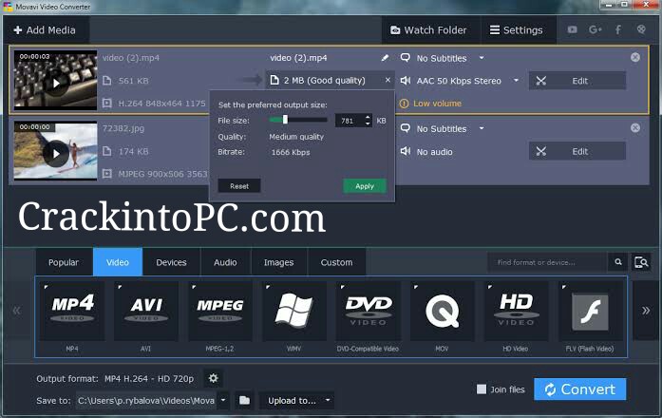The width and height of the screenshot is (662, 418).
Task: Enable the Join files checkbox
Action: pos(482,389)
